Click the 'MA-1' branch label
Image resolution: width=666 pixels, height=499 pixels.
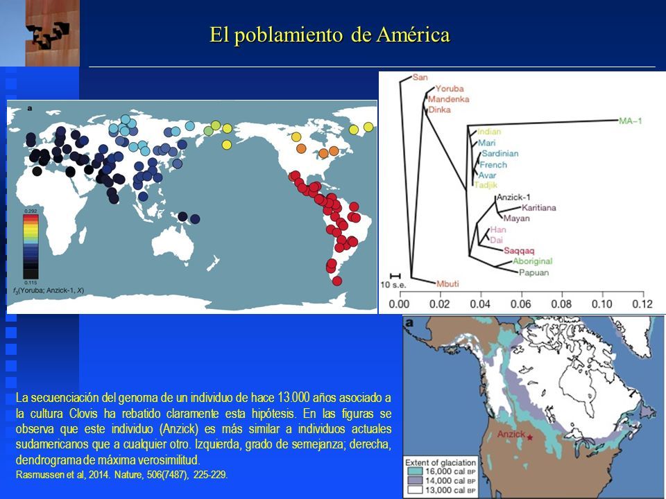click(x=631, y=121)
